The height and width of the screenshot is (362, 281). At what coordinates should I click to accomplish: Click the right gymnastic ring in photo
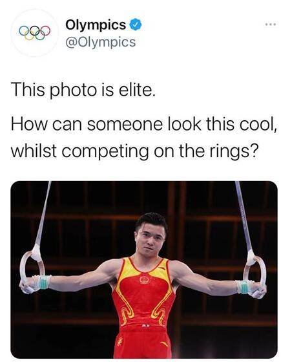pyautogui.click(x=255, y=271)
